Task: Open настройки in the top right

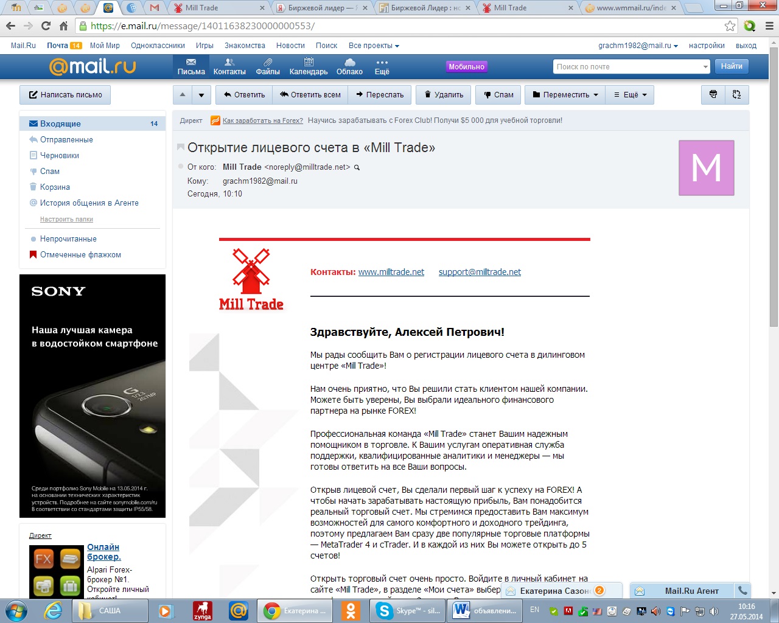Action: tap(707, 46)
